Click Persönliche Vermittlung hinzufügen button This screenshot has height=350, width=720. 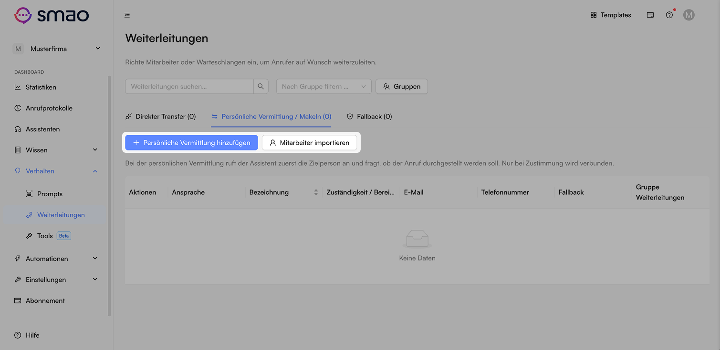click(191, 143)
